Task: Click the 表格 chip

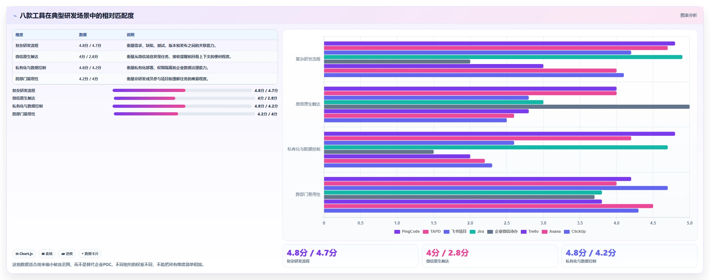Action: coord(47,254)
